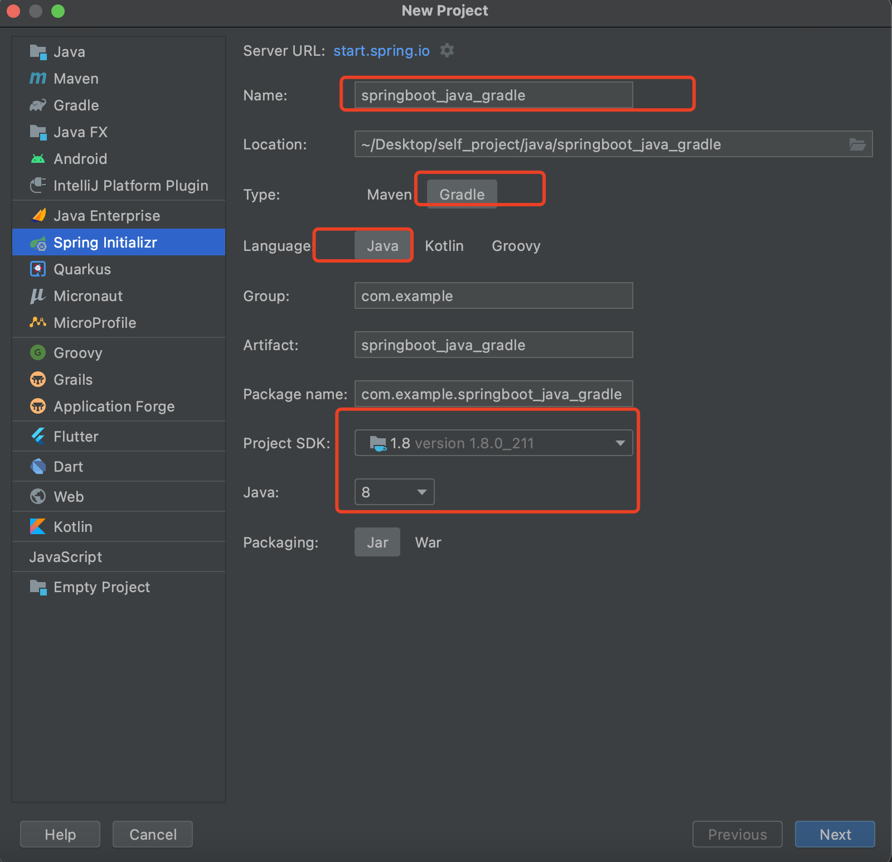
Task: Click the Empty Project folder icon
Action: tap(38, 587)
